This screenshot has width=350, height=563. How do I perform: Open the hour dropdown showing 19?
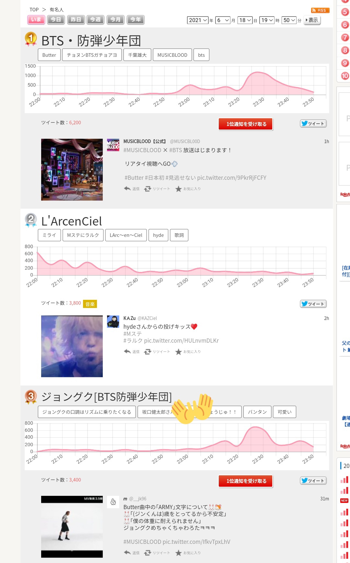click(x=267, y=20)
